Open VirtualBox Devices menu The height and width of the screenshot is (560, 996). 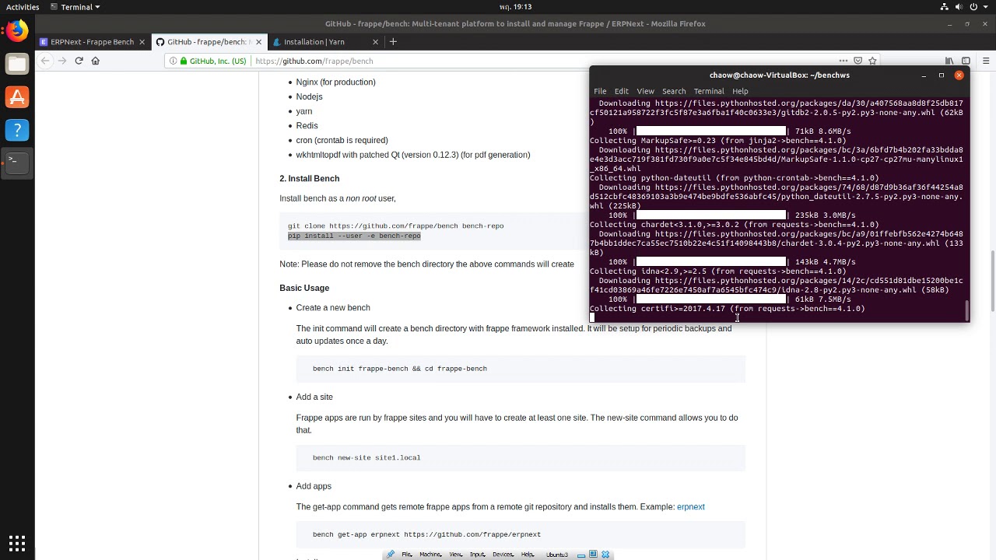(x=503, y=555)
